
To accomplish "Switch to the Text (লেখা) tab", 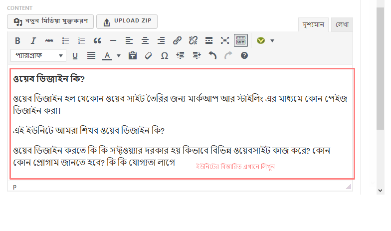I will coord(342,25).
